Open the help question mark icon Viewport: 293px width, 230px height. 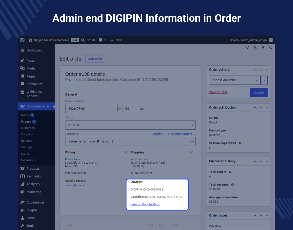click(271, 47)
